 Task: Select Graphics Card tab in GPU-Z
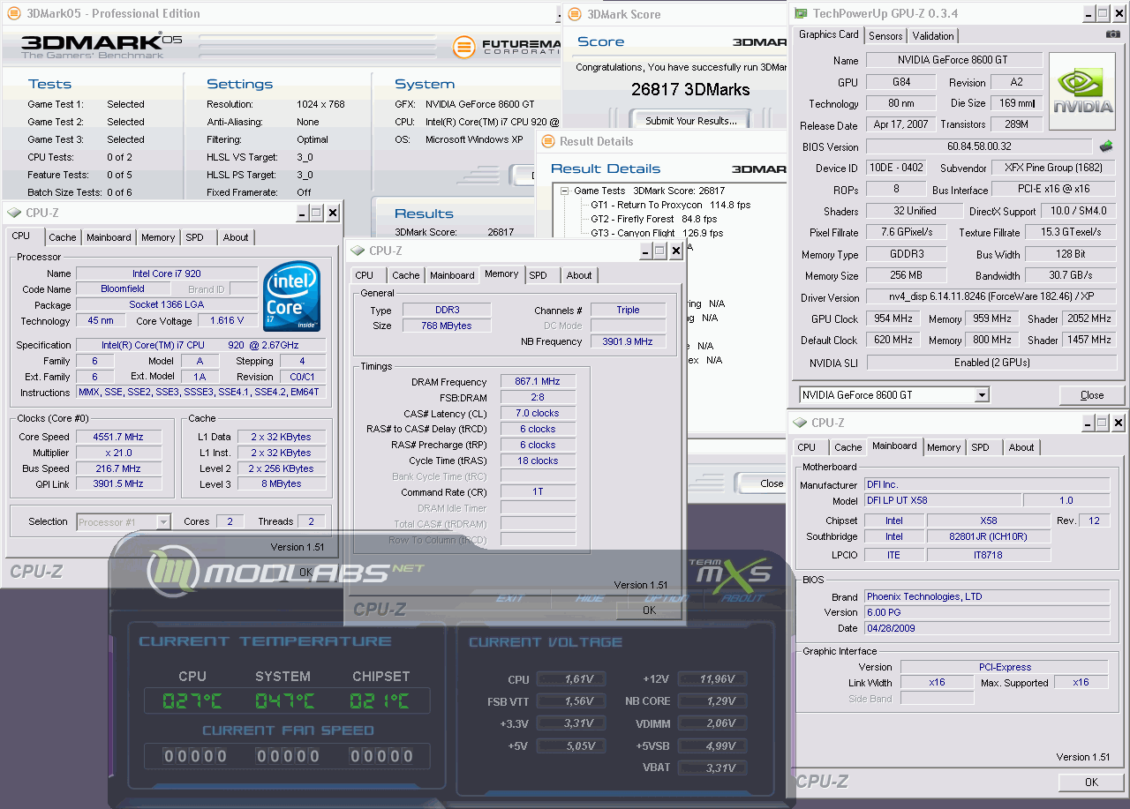coord(828,34)
